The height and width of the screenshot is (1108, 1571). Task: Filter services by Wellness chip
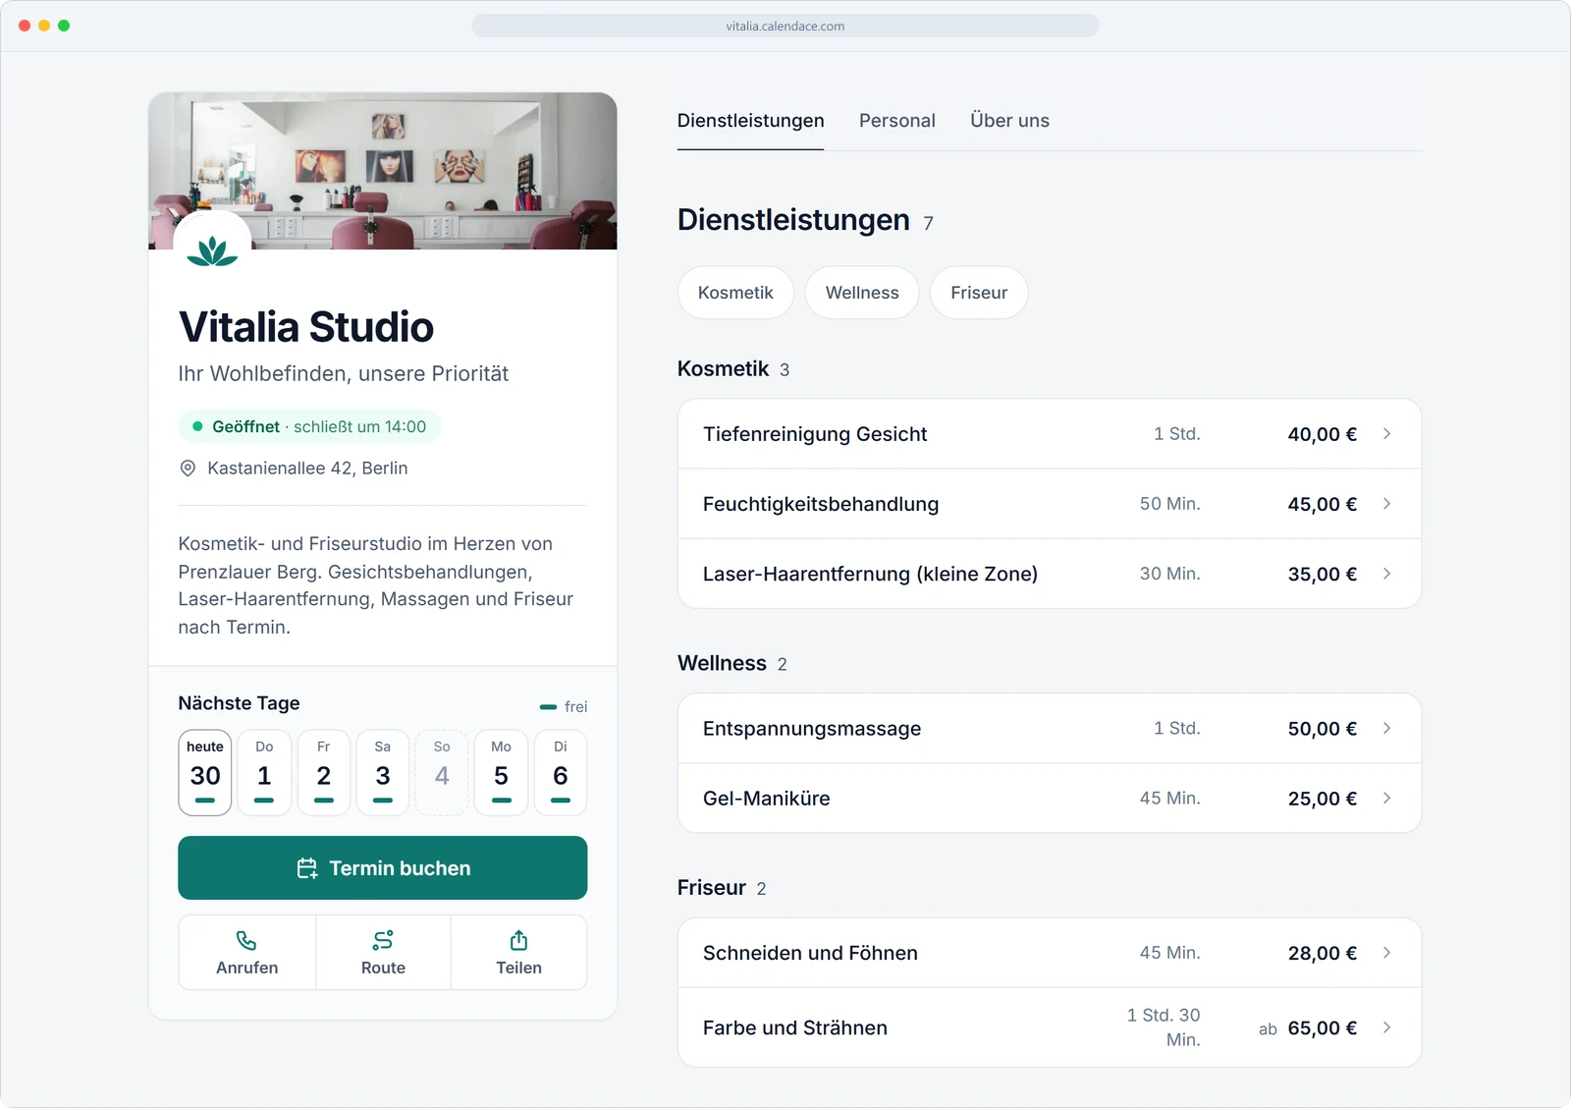(862, 293)
